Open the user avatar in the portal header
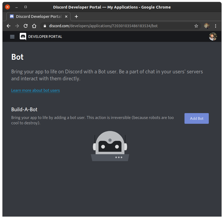This screenshot has height=219, width=224. [213, 37]
